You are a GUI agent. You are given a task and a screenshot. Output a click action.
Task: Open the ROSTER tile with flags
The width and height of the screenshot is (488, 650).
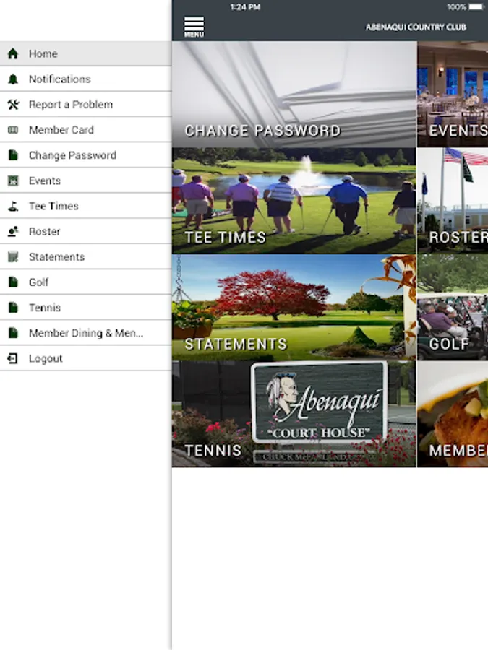[453, 201]
